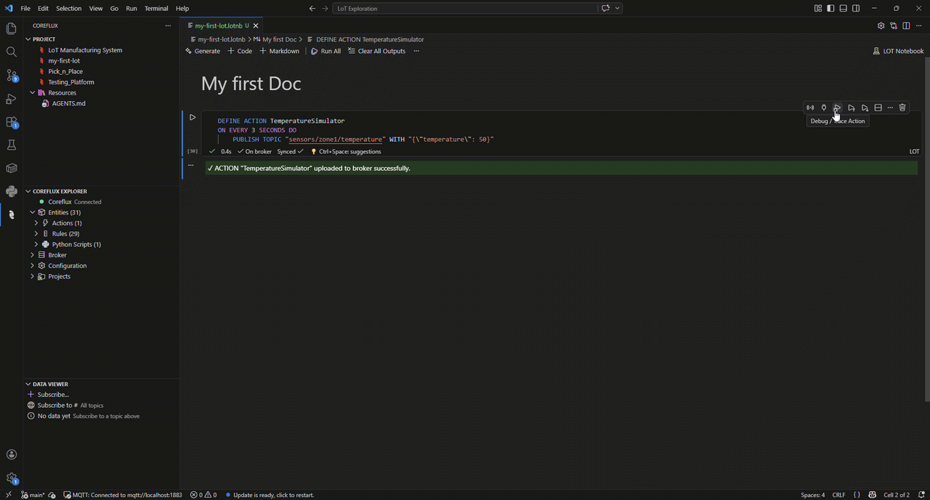Select the my-first-lot.lotnb tab
Viewport: 930px width, 500px height.
point(218,25)
